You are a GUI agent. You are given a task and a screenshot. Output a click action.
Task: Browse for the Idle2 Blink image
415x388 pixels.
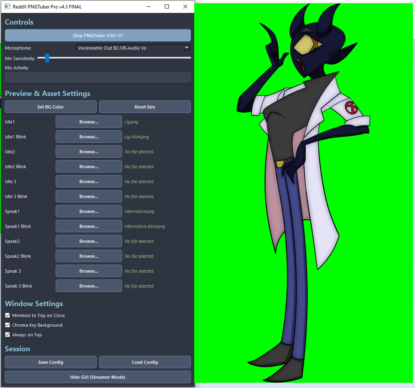coord(89,167)
